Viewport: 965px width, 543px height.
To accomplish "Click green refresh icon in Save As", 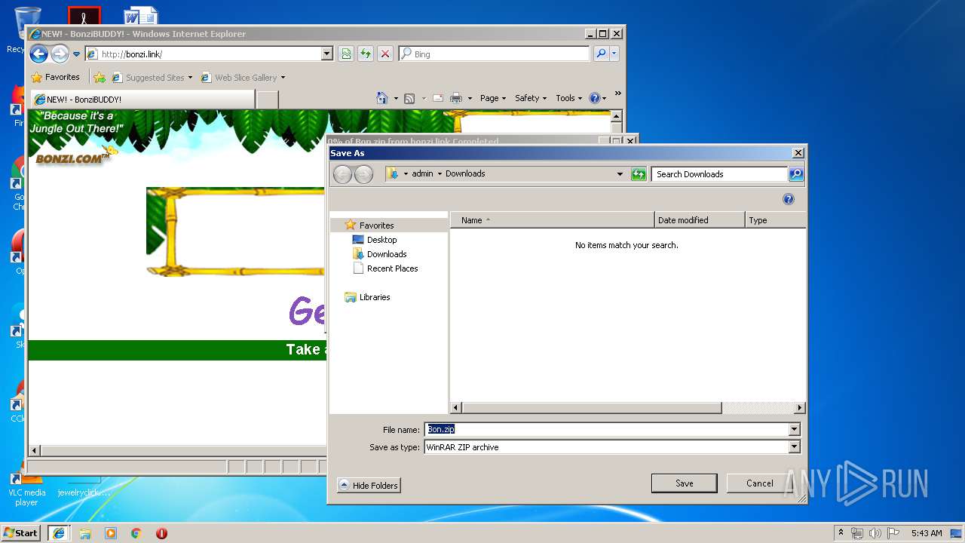I will point(639,174).
